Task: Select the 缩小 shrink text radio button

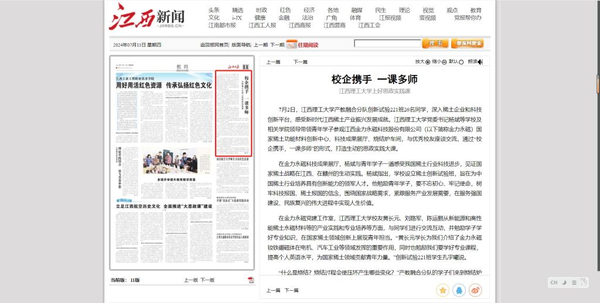Action: 444,62
